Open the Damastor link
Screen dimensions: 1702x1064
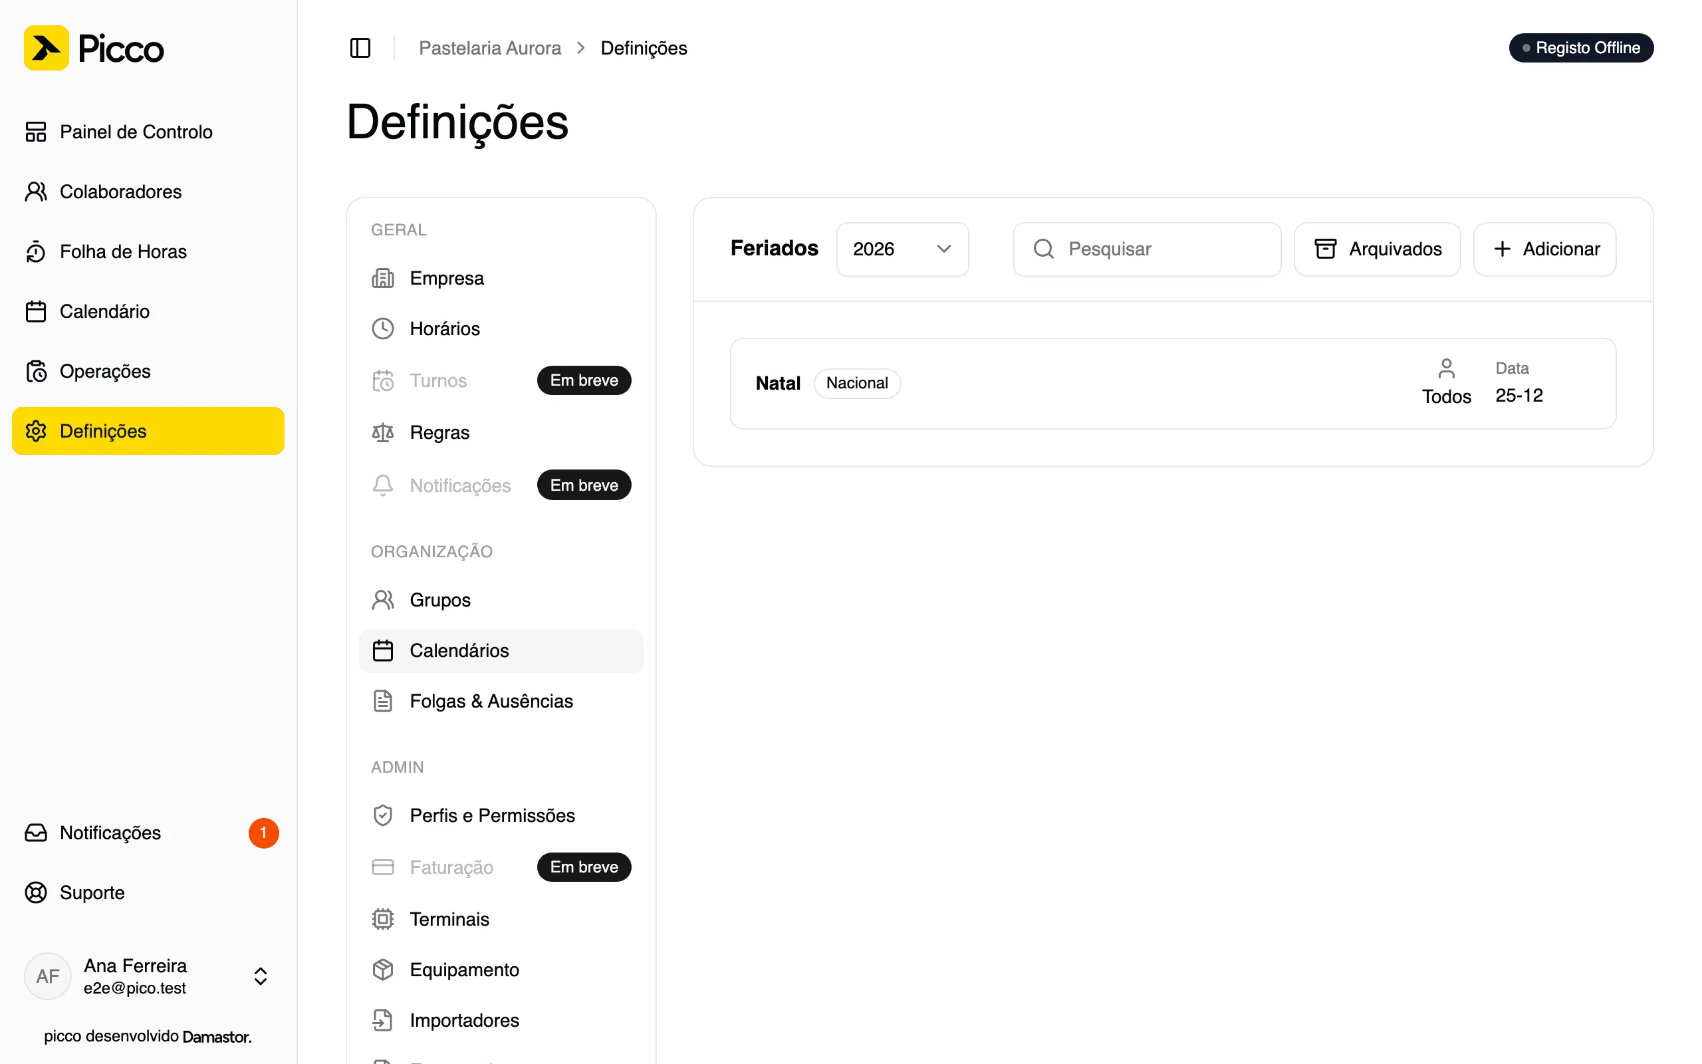[x=217, y=1037]
